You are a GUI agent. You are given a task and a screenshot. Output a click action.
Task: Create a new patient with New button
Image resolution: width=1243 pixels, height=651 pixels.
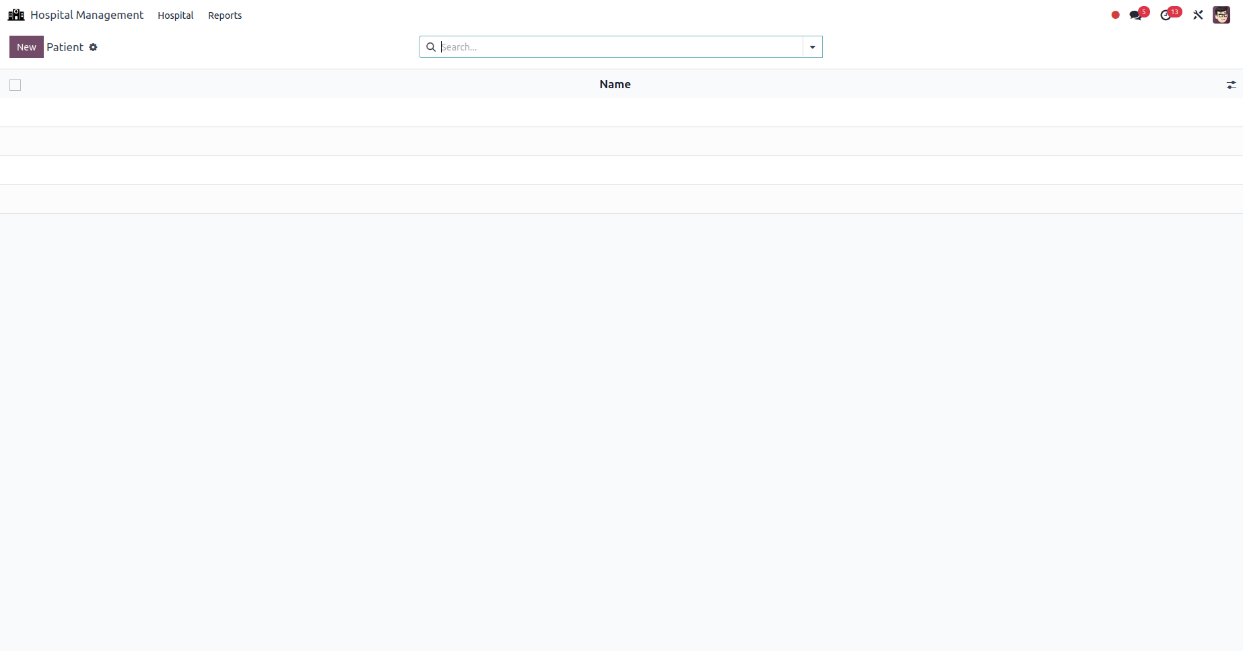tap(26, 47)
